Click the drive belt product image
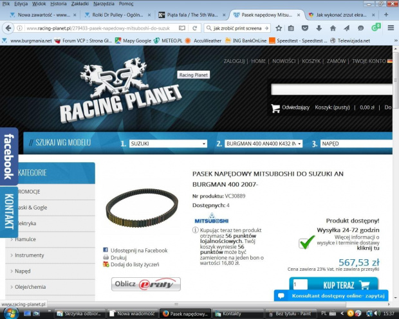The image size is (399, 319). 142,208
